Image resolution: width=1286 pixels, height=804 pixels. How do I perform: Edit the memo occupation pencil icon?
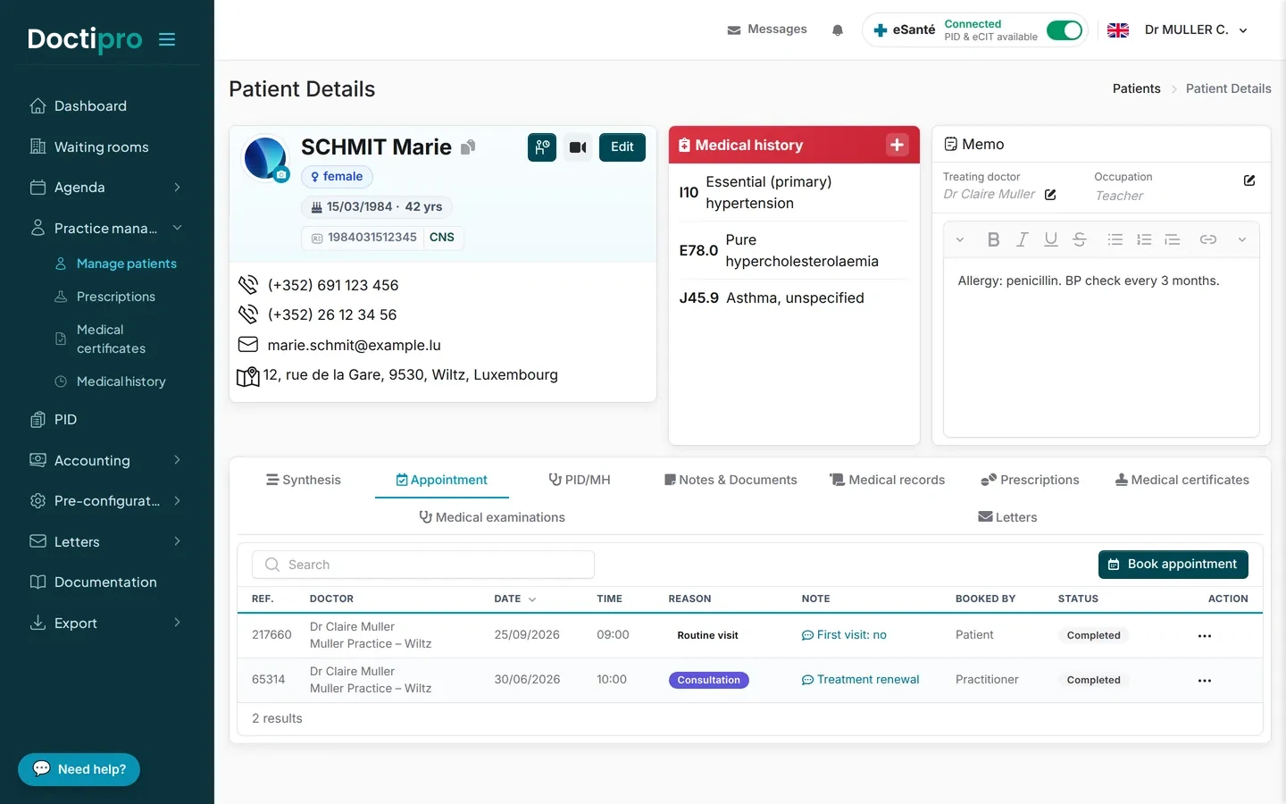pyautogui.click(x=1249, y=180)
